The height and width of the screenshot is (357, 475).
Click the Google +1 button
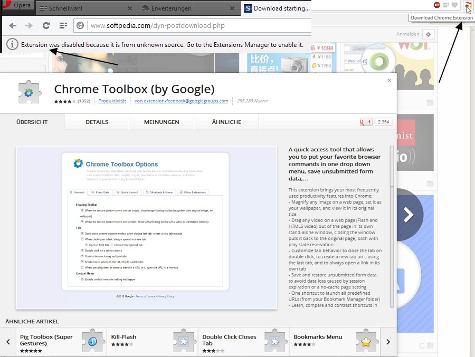(x=366, y=122)
